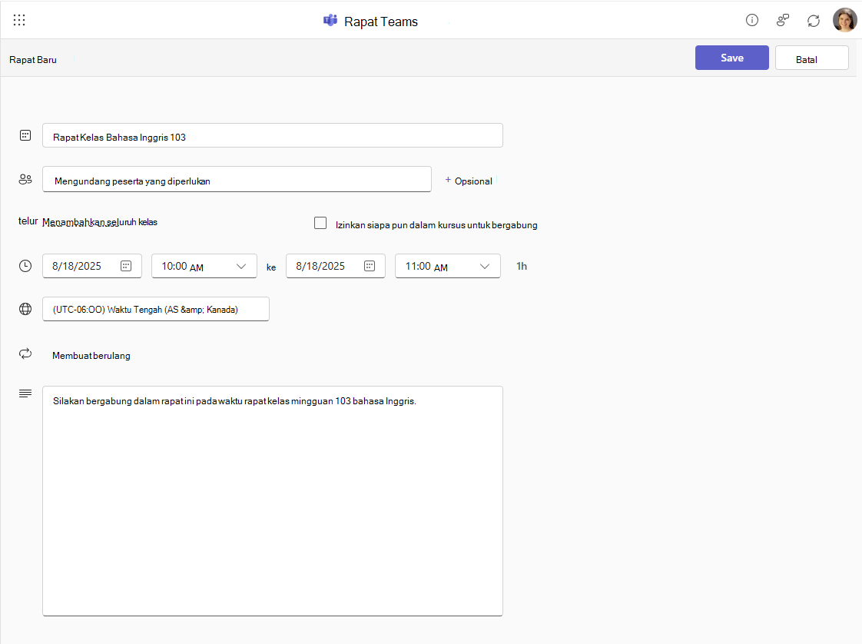Save the new meeting
The image size is (862, 644).
(x=731, y=58)
